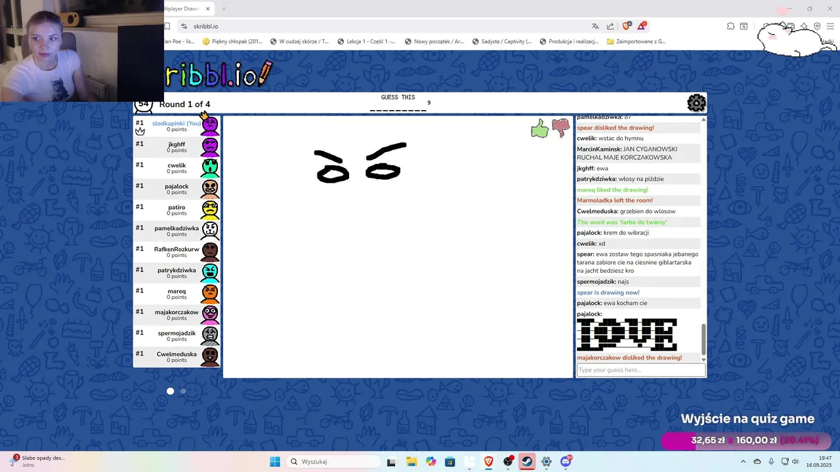Close the skribbl browser tab
Image resolution: width=840 pixels, height=472 pixels.
coord(208,9)
